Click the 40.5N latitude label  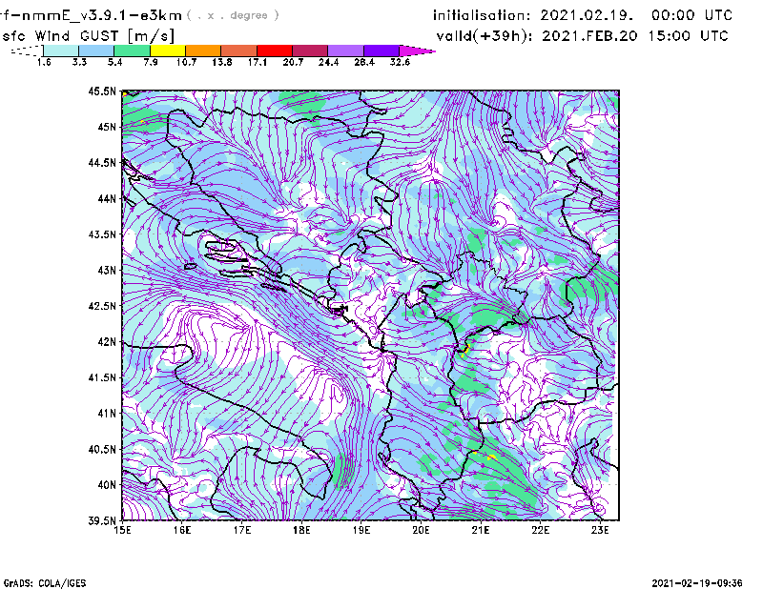point(102,450)
